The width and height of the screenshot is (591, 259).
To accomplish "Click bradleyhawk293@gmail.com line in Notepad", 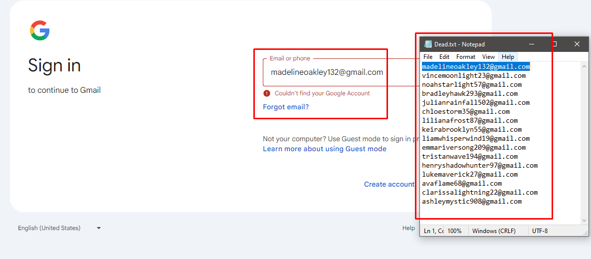I will pos(470,93).
